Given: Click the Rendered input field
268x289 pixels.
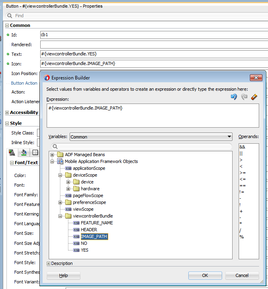Looking at the screenshot, I should (154, 45).
